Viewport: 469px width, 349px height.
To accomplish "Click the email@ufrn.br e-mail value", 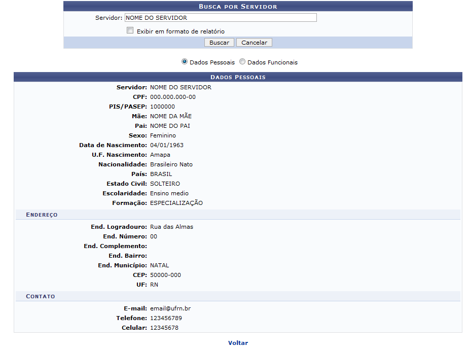I will point(170,308).
